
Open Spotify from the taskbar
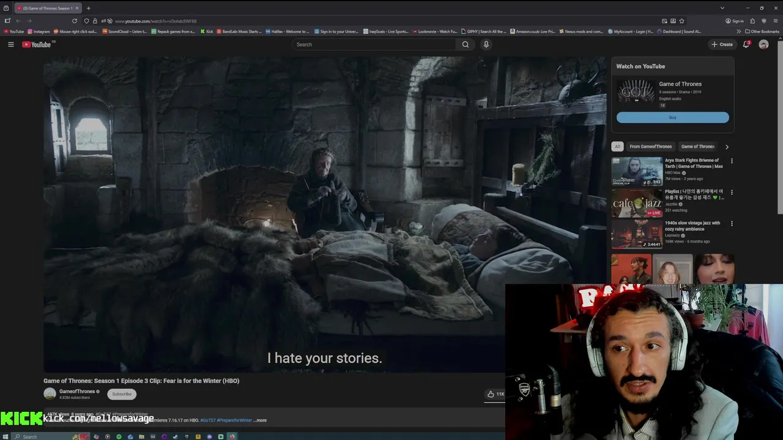[x=119, y=436]
